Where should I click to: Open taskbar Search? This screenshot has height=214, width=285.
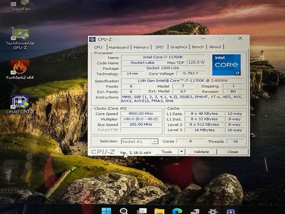[124, 211]
